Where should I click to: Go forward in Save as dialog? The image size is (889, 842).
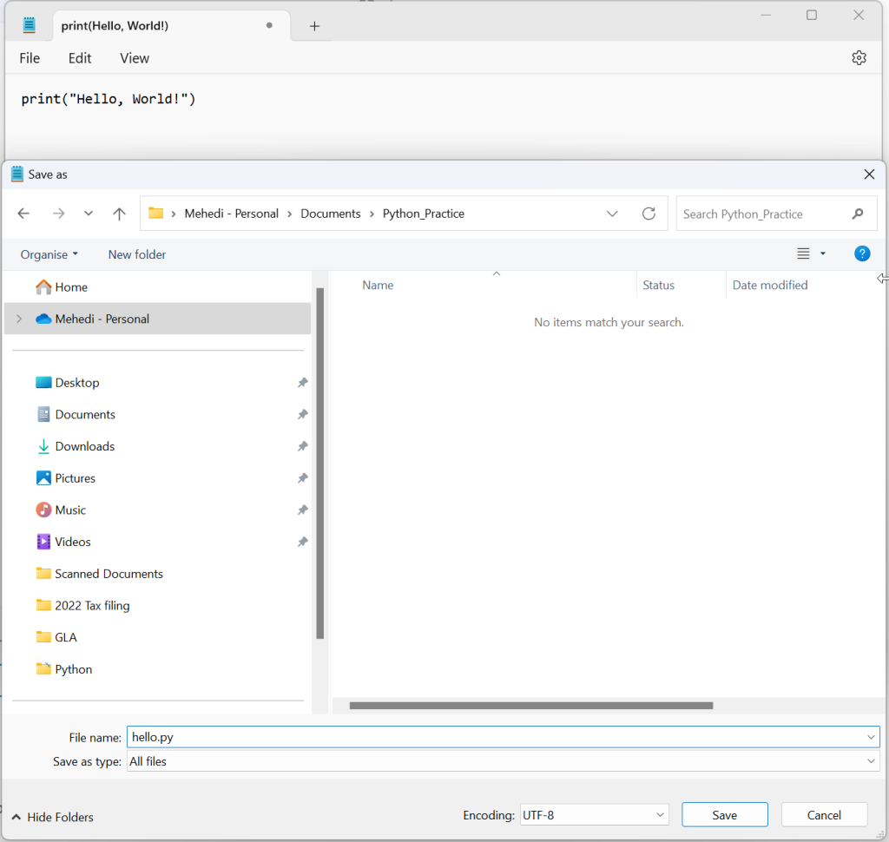58,214
